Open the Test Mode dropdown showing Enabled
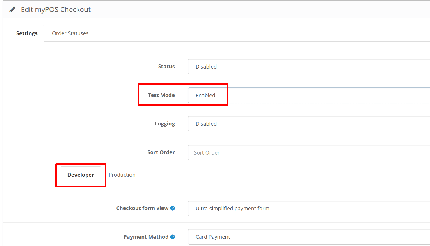 pyautogui.click(x=308, y=95)
